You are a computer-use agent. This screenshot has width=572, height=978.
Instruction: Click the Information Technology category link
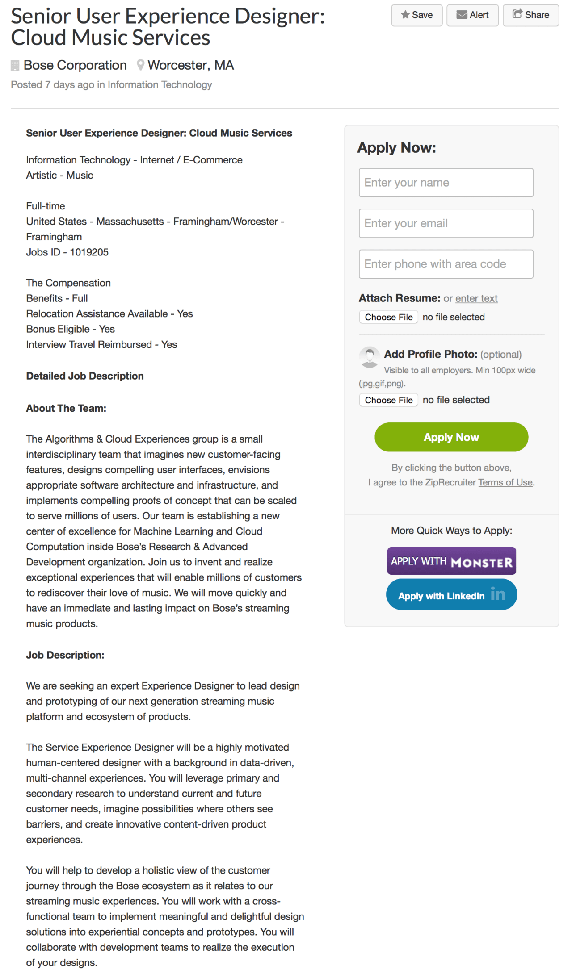pos(160,85)
